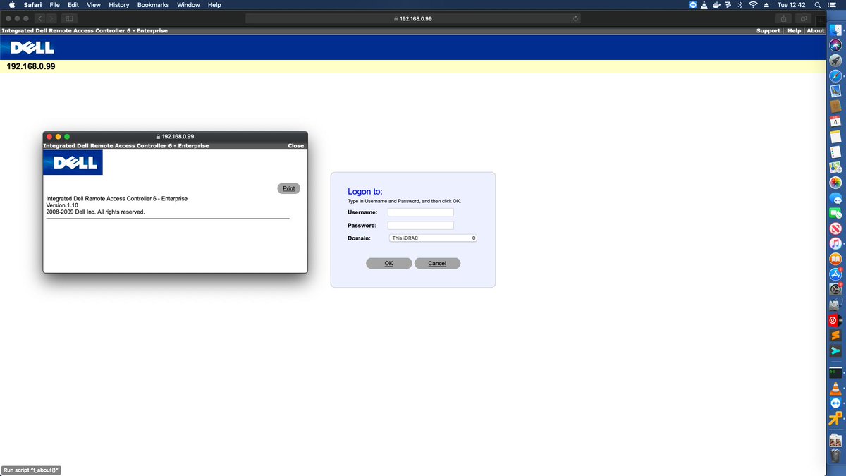The image size is (846, 476).
Task: Click OK on the logon form
Action: [x=389, y=263]
